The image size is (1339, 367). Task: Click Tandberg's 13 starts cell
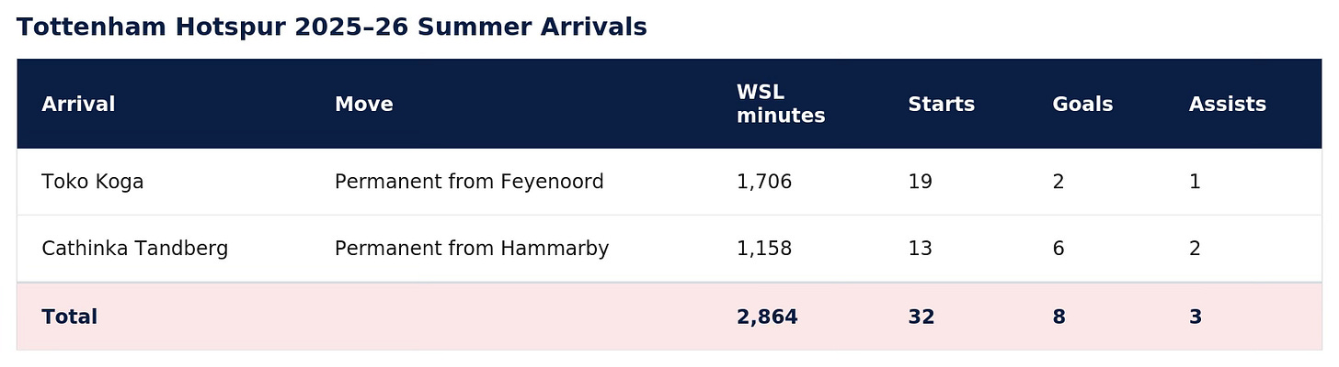[920, 249]
